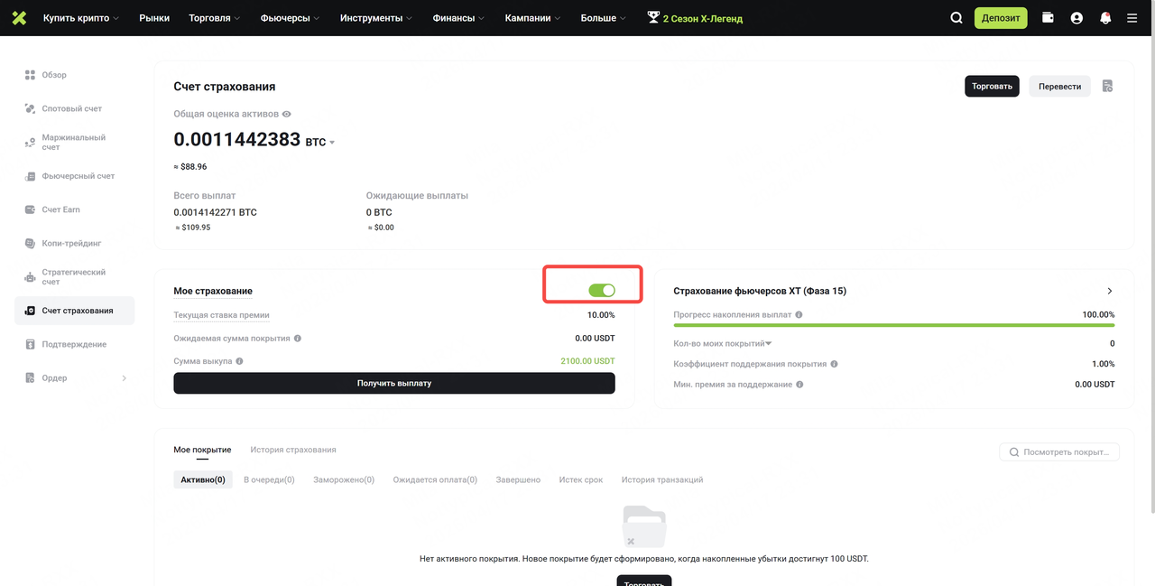This screenshot has width=1155, height=586.
Task: Expand the Инструменты dropdown
Action: pyautogui.click(x=376, y=18)
